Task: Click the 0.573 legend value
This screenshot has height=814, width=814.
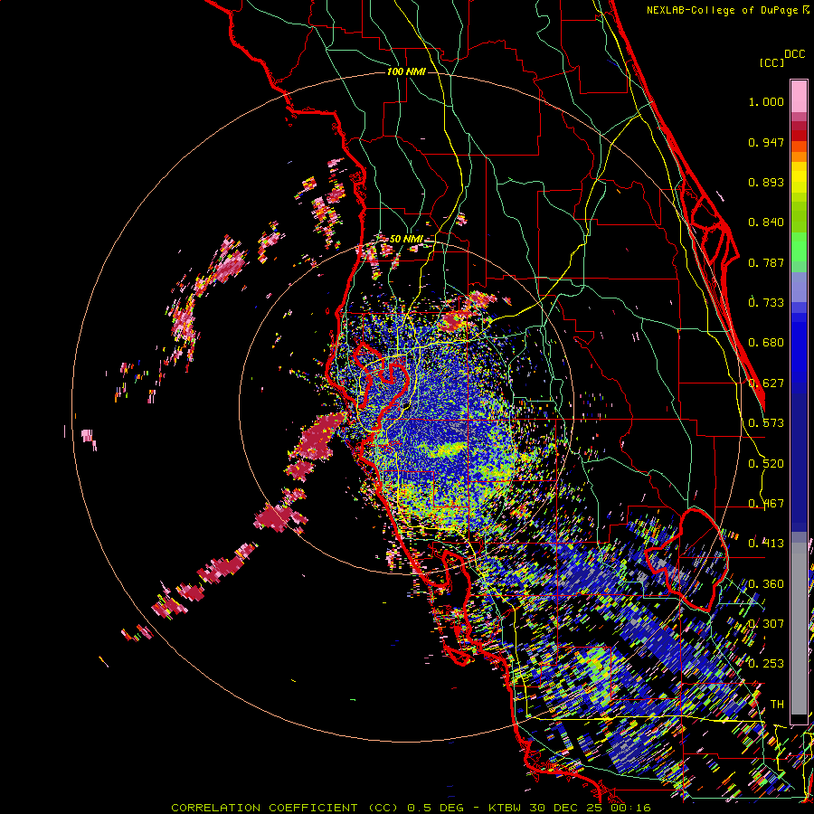Action: click(x=766, y=423)
